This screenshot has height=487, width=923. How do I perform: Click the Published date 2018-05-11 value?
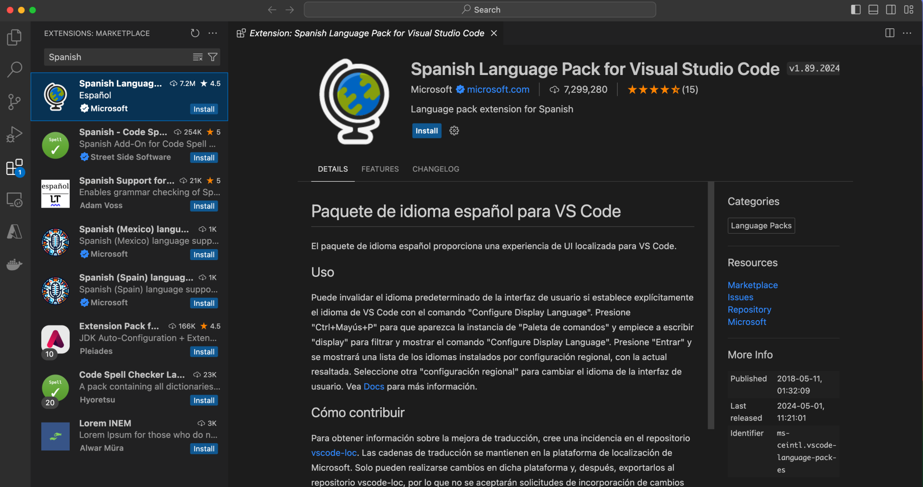[x=799, y=385]
